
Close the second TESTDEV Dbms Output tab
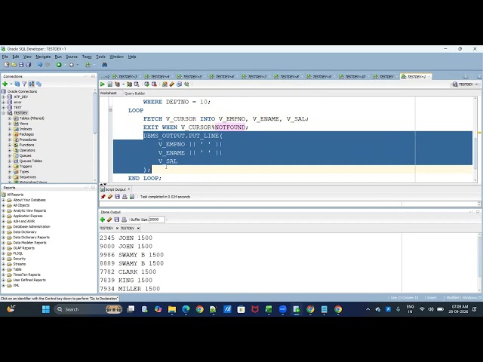[x=138, y=228]
